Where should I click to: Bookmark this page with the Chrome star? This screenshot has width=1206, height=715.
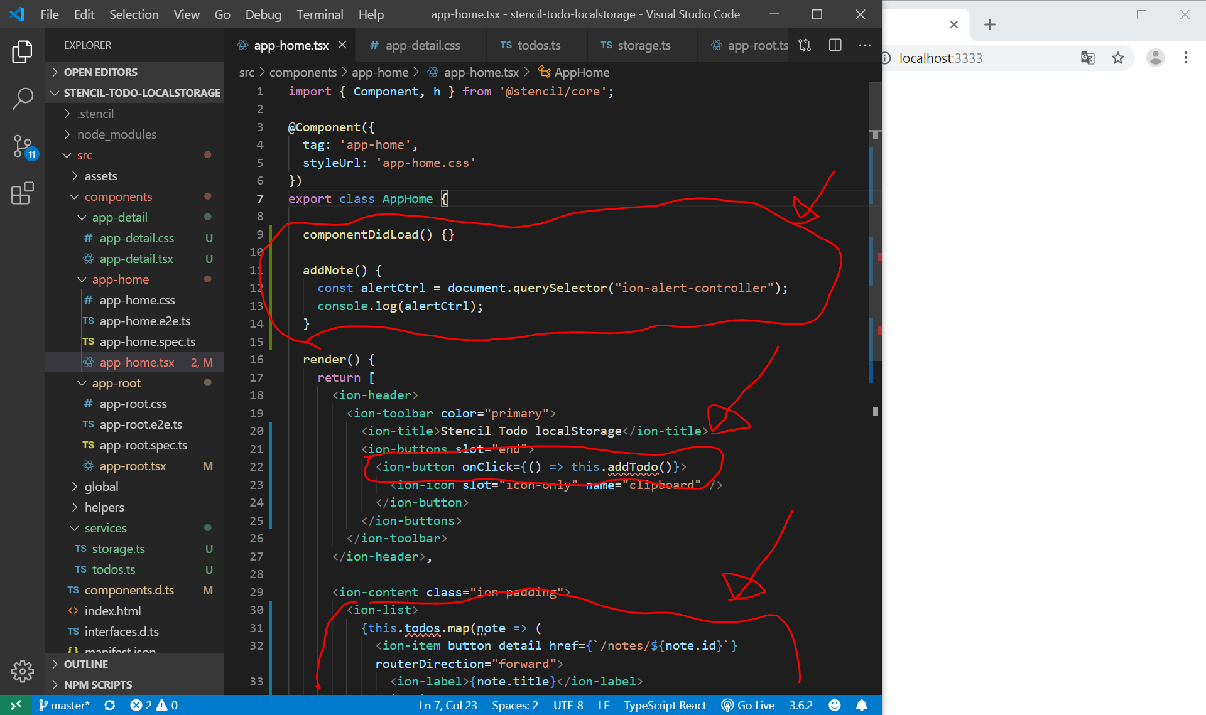tap(1118, 58)
